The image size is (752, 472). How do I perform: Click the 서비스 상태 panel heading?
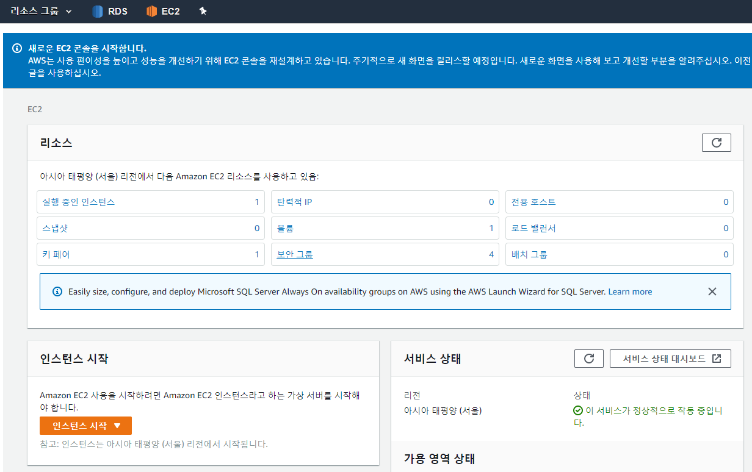(x=433, y=359)
